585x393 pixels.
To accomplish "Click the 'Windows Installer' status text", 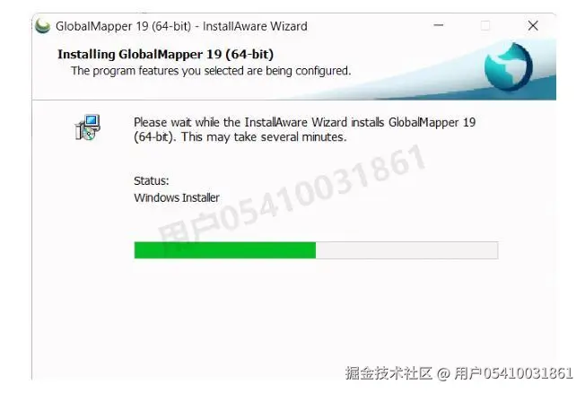I will pos(177,197).
